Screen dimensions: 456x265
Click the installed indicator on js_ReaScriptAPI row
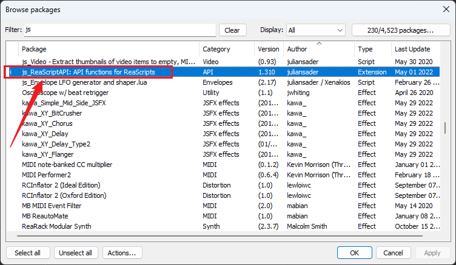(x=11, y=72)
